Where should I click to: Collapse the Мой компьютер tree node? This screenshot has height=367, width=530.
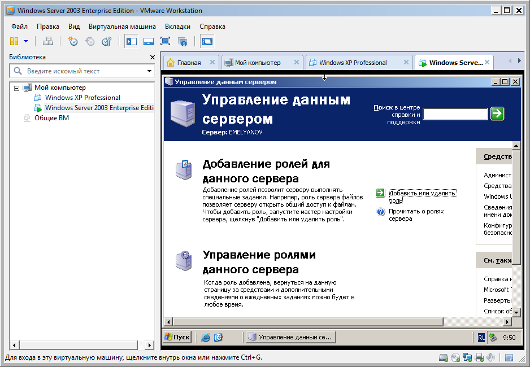[16, 88]
